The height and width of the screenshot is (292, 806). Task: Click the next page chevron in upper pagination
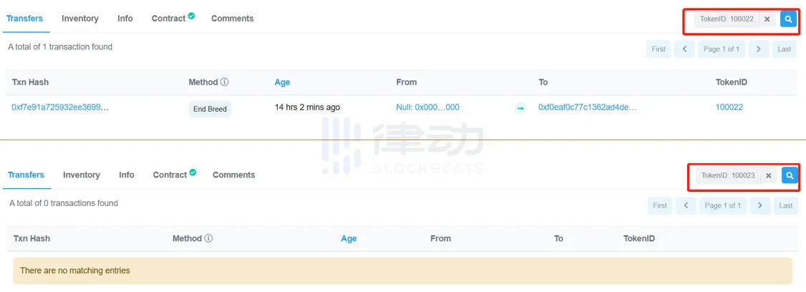758,49
